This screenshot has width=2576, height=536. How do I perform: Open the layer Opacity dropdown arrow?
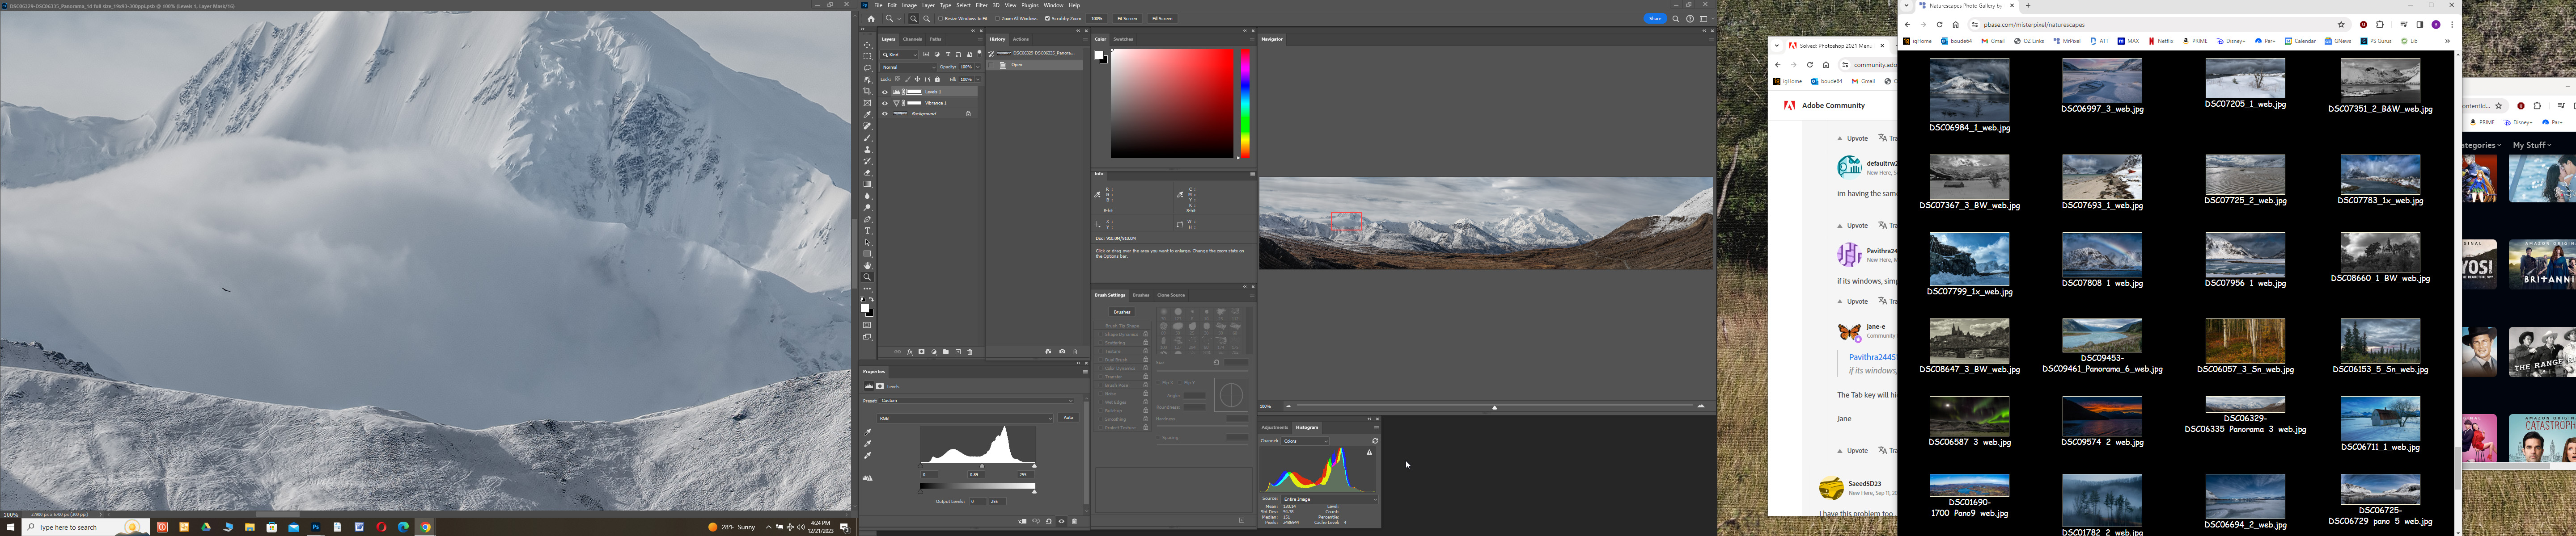(978, 67)
